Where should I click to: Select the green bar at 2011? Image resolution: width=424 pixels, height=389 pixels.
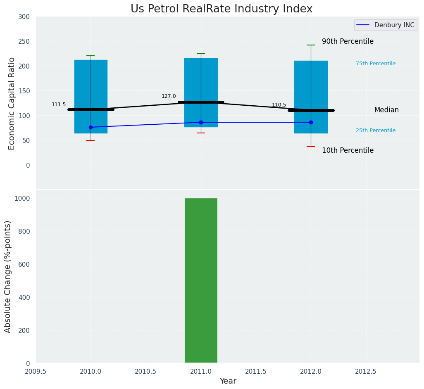click(x=201, y=281)
